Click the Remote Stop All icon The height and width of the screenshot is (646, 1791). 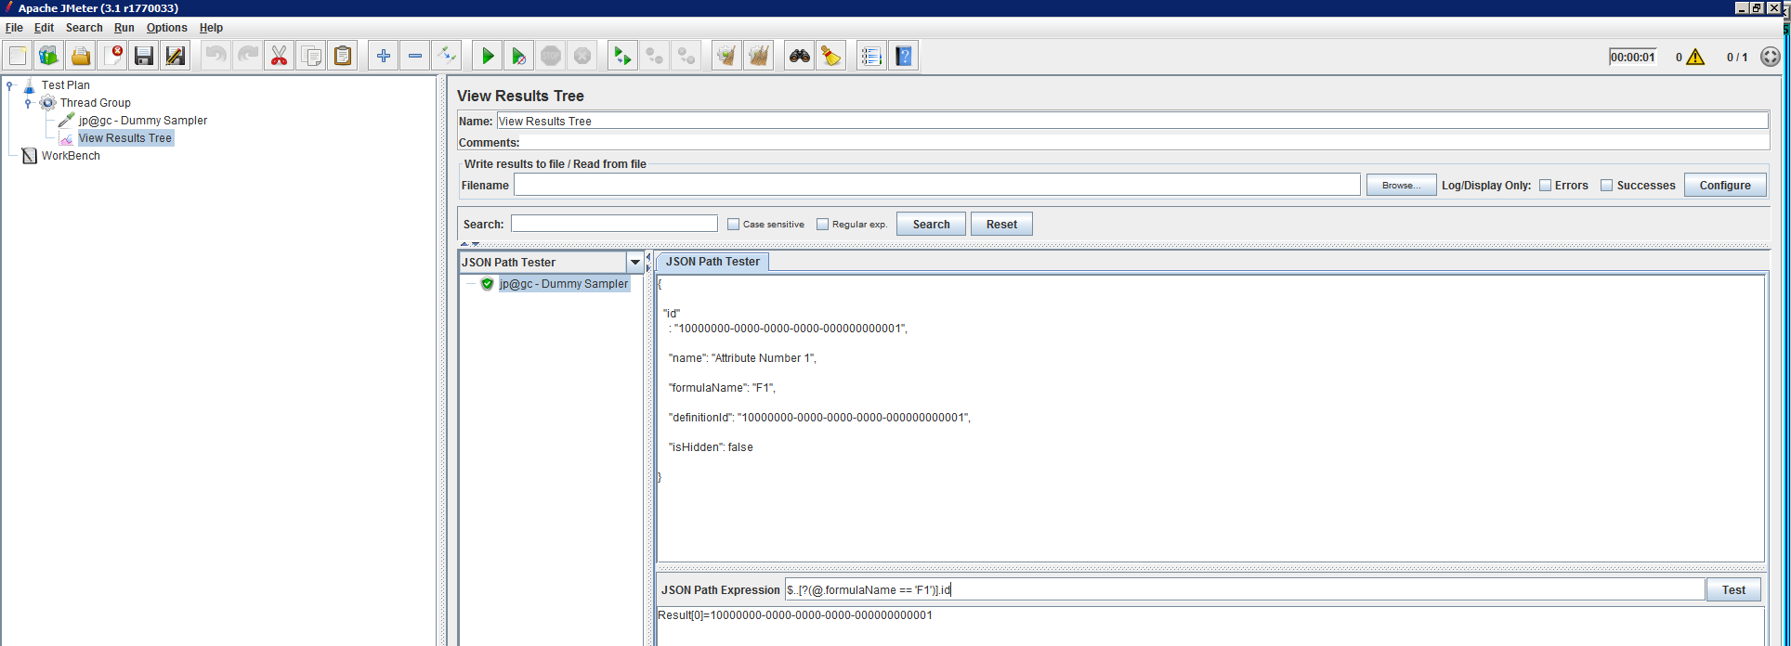655,56
